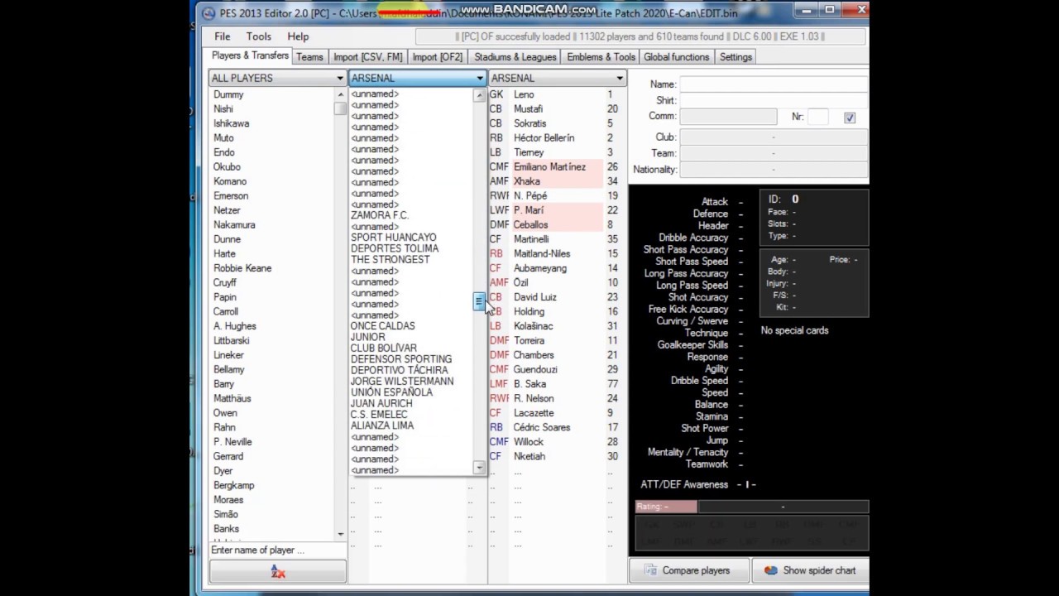
Task: Open the middle ARSENAL team dropdown
Action: (x=417, y=78)
